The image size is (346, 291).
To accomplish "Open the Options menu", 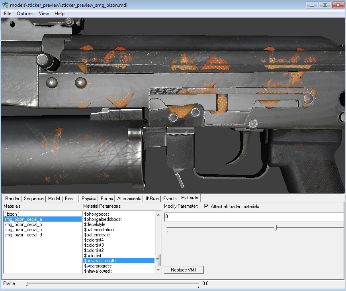I will tap(25, 14).
